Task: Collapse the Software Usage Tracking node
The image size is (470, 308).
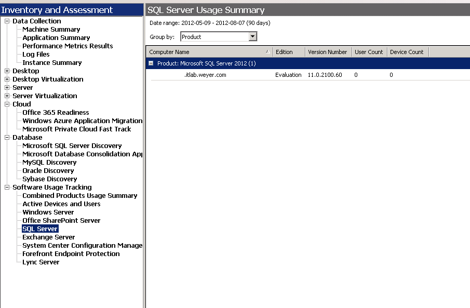Action: 7,188
